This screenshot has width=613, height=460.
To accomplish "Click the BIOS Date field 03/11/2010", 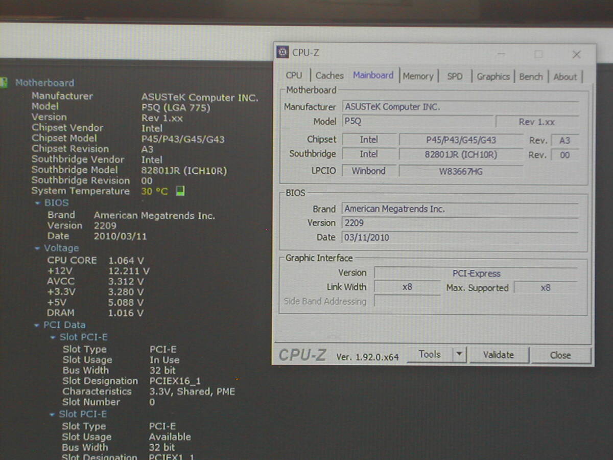I will click(460, 237).
